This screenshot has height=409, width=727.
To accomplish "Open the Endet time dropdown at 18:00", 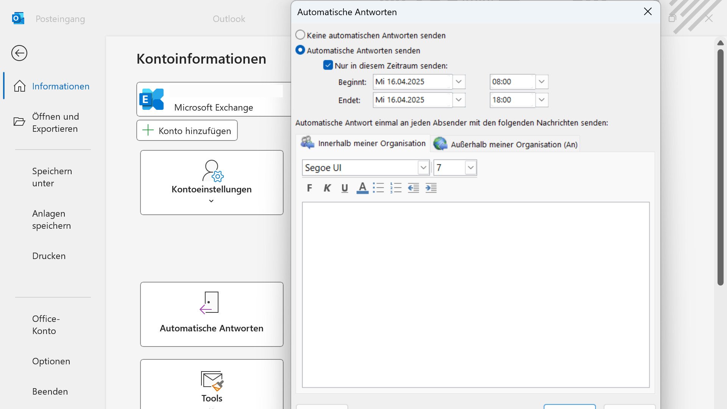I will click(541, 100).
